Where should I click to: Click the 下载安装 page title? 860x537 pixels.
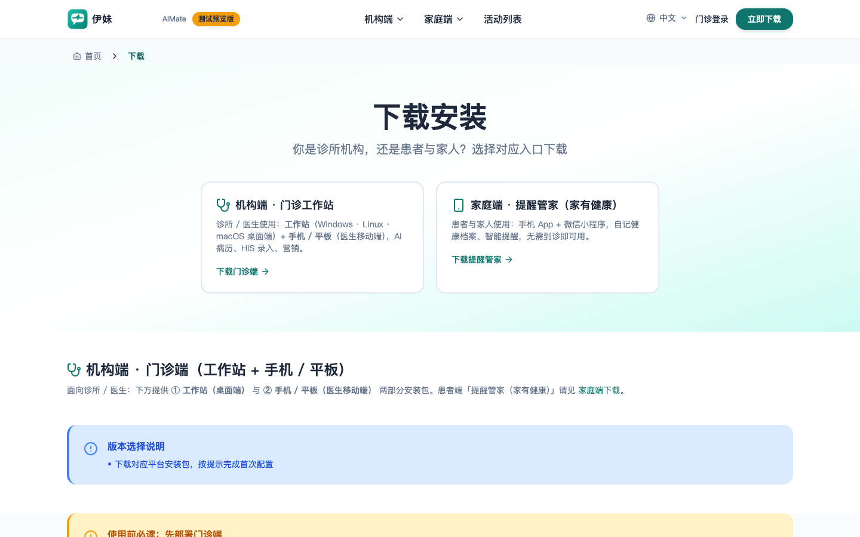point(430,117)
